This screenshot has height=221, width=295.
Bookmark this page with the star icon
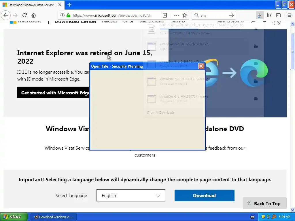click(x=185, y=15)
